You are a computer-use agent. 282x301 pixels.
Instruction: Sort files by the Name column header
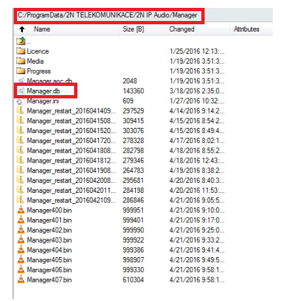[42, 29]
